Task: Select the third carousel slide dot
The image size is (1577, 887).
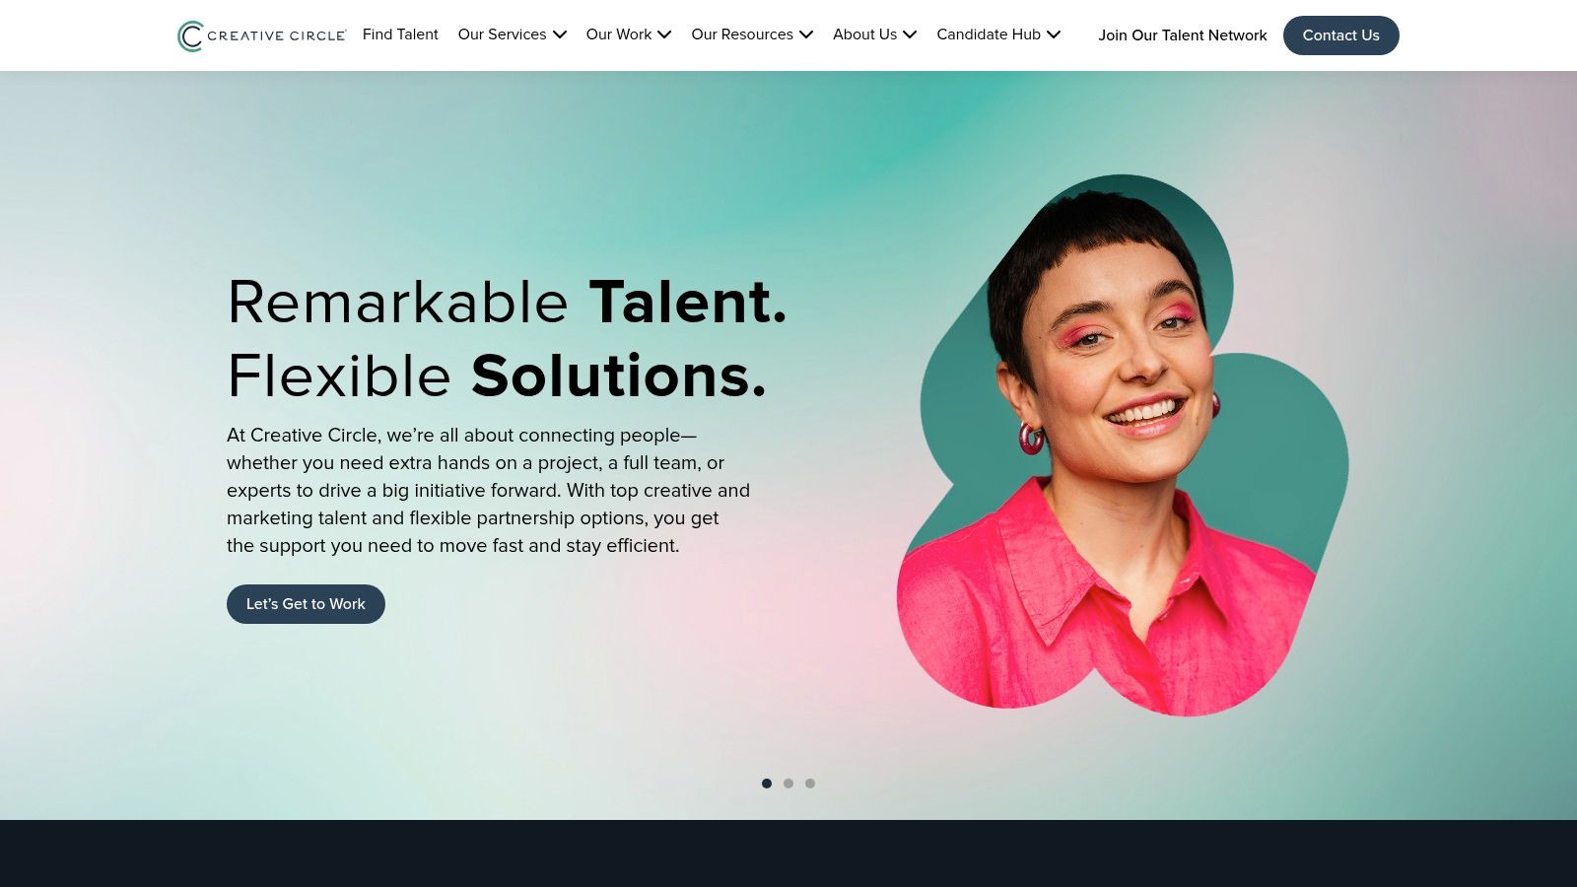Action: [x=810, y=784]
